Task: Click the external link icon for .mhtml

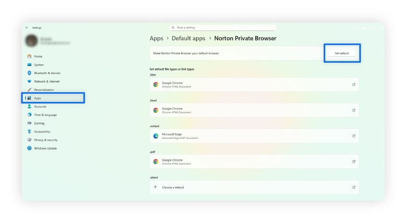Action: [354, 136]
